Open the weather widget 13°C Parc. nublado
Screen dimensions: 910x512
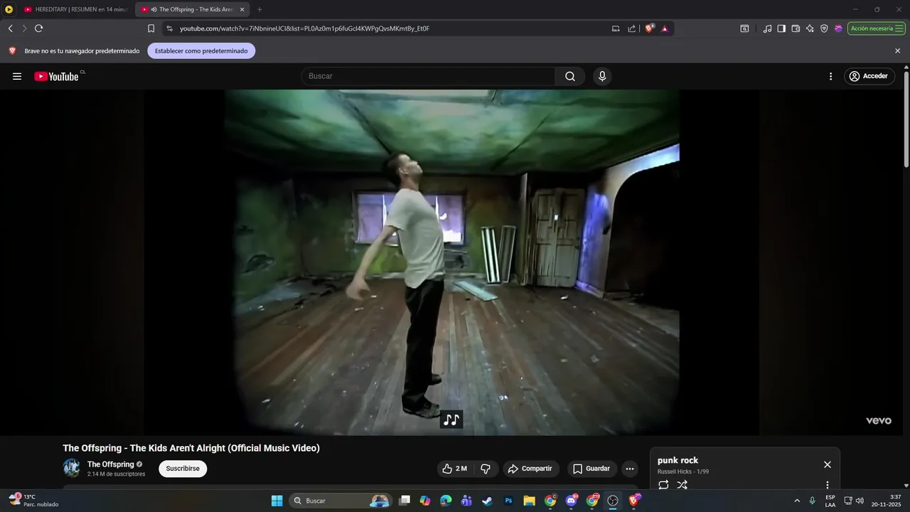tap(33, 501)
